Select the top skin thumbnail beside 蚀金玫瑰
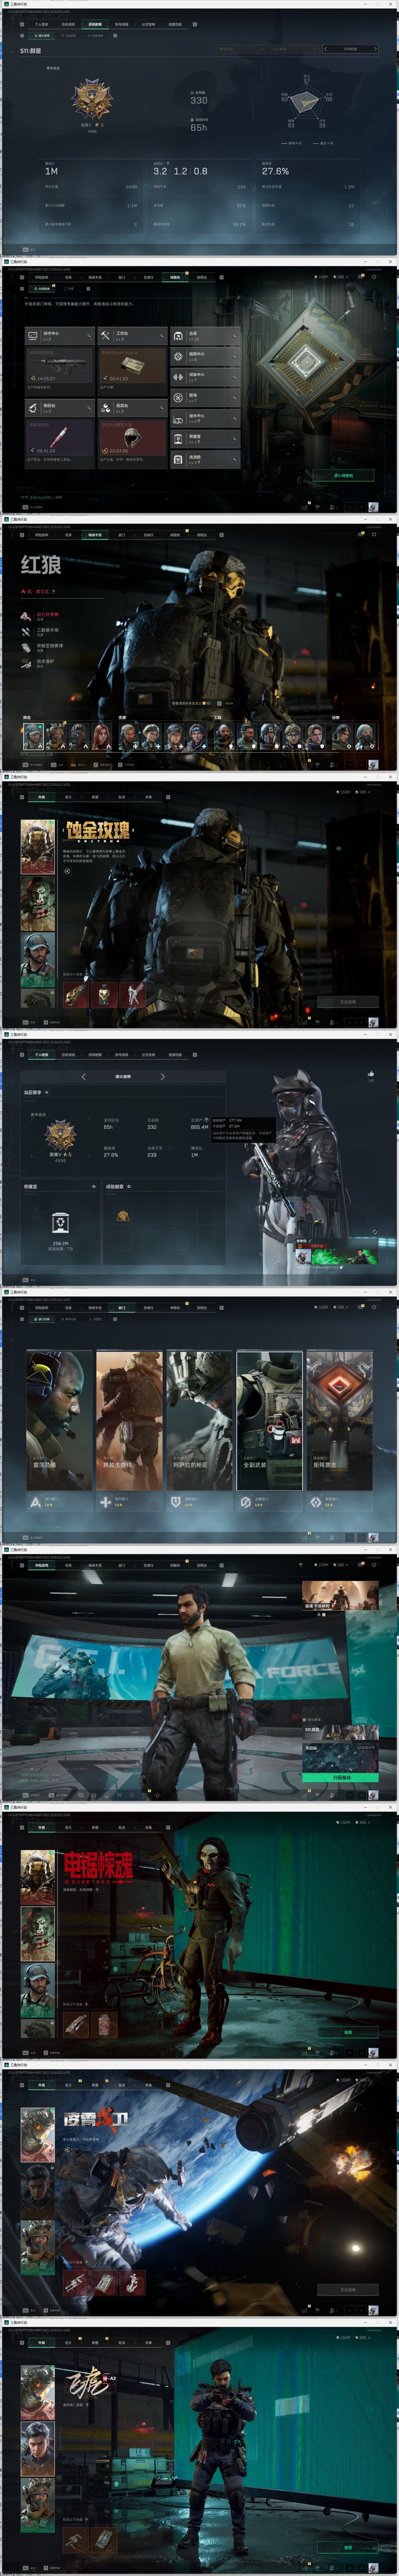The width and height of the screenshot is (399, 2576). click(x=38, y=847)
